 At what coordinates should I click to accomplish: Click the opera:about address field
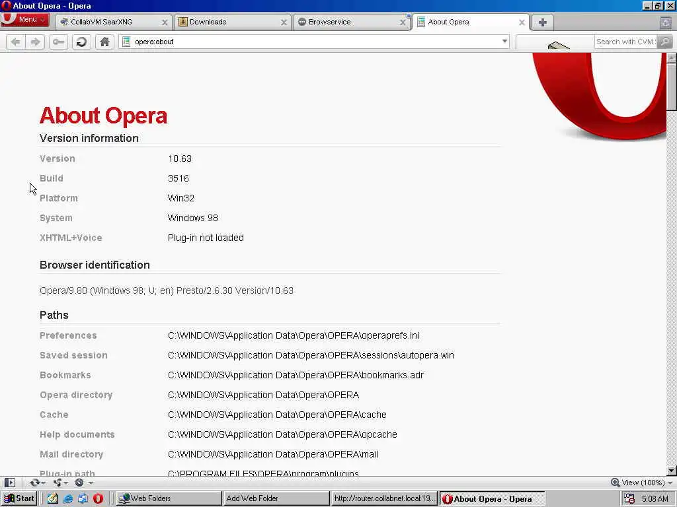(315, 42)
